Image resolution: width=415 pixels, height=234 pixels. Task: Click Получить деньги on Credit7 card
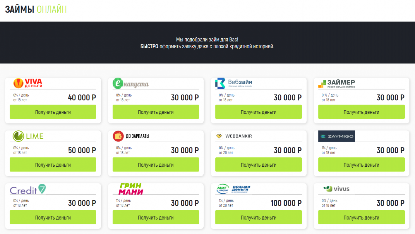[53, 218]
